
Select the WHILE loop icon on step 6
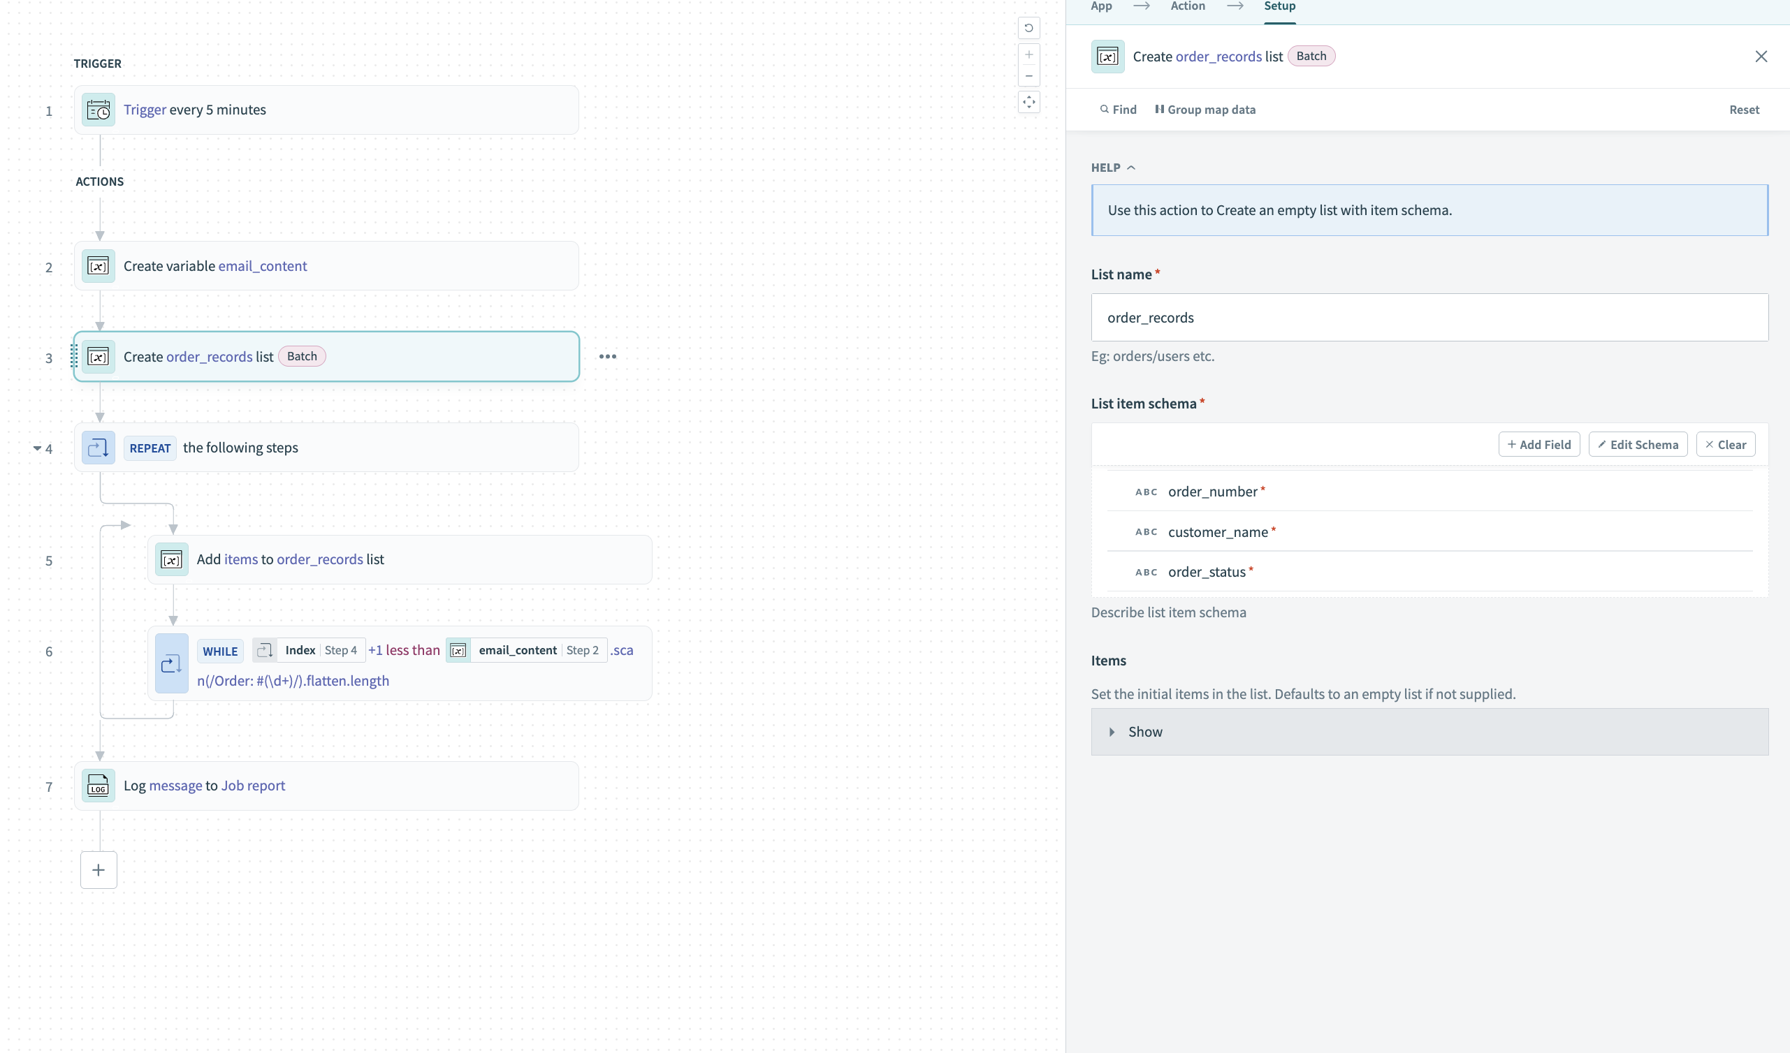point(170,663)
